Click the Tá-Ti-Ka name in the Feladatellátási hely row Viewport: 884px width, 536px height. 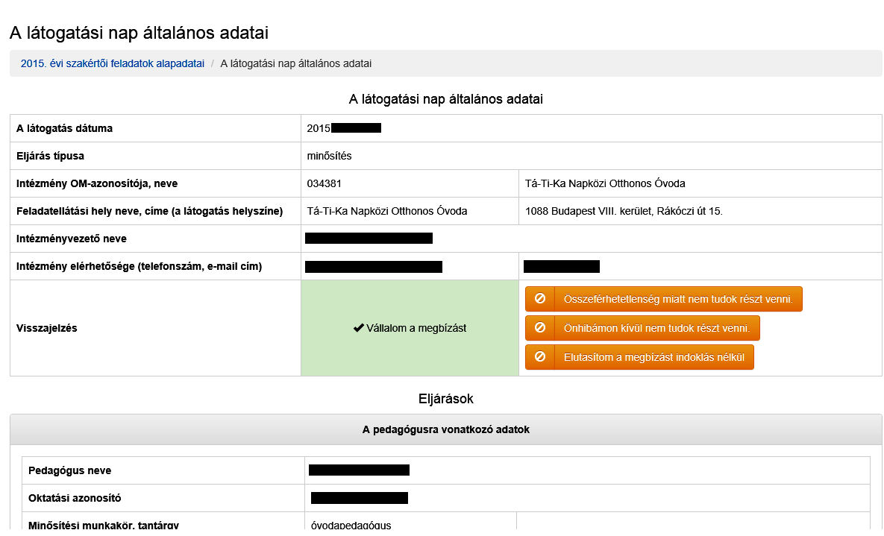pos(386,212)
